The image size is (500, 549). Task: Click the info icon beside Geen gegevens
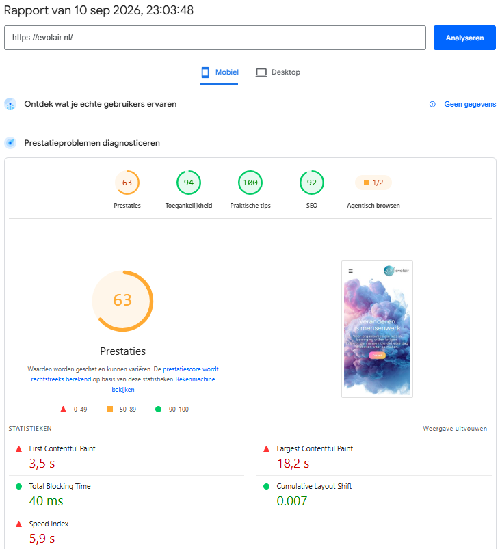(x=432, y=104)
